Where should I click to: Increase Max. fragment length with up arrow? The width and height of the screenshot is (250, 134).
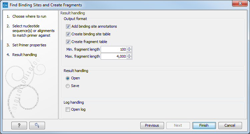tap(129, 55)
